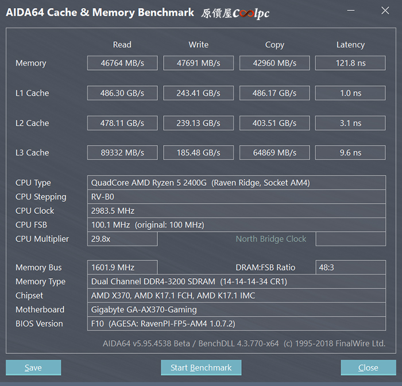Select Memory Copy value 42960 MB/s
Screen dimensions: 402x386
pos(275,63)
